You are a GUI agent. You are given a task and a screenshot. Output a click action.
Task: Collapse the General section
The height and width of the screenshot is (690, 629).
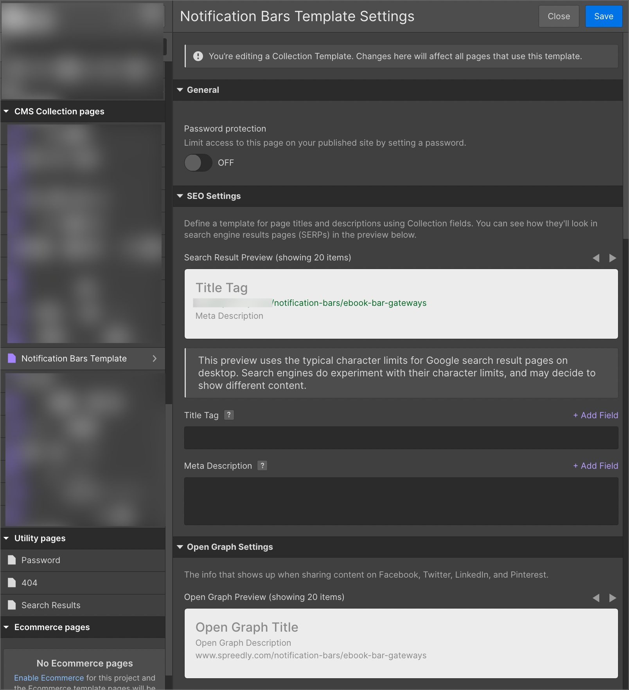coord(180,90)
